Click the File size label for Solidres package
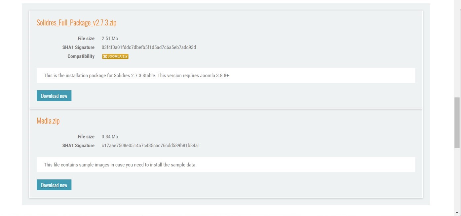Screen dimensions: 461x216 [86, 39]
